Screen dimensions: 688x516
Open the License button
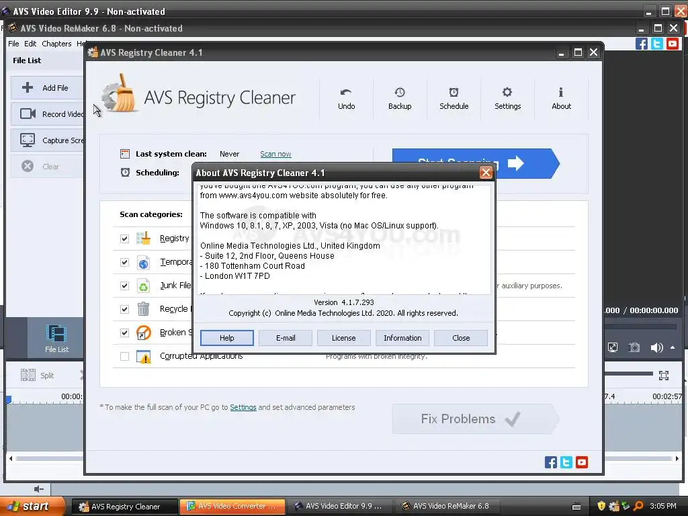coord(343,338)
